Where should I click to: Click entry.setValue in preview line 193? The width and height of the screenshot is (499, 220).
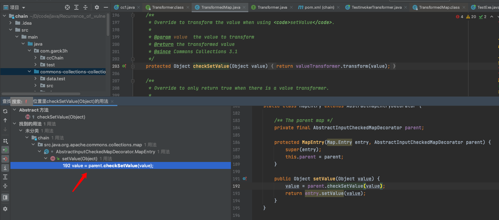[x=324, y=193]
